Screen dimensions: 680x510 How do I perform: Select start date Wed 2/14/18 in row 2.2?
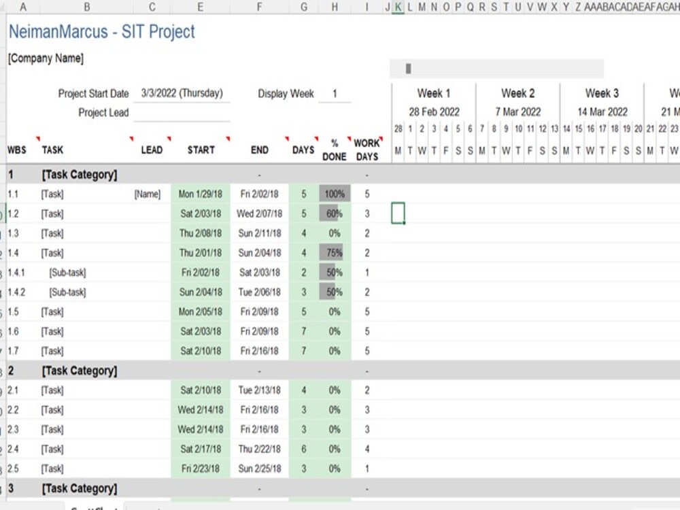[201, 410]
